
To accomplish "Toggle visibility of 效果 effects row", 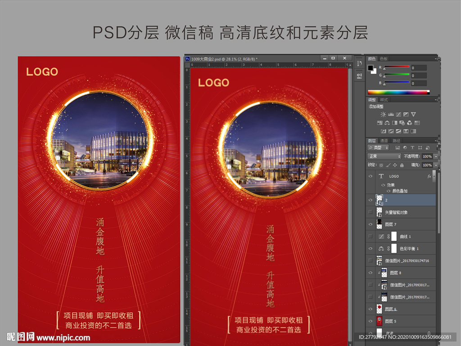I will [384, 185].
